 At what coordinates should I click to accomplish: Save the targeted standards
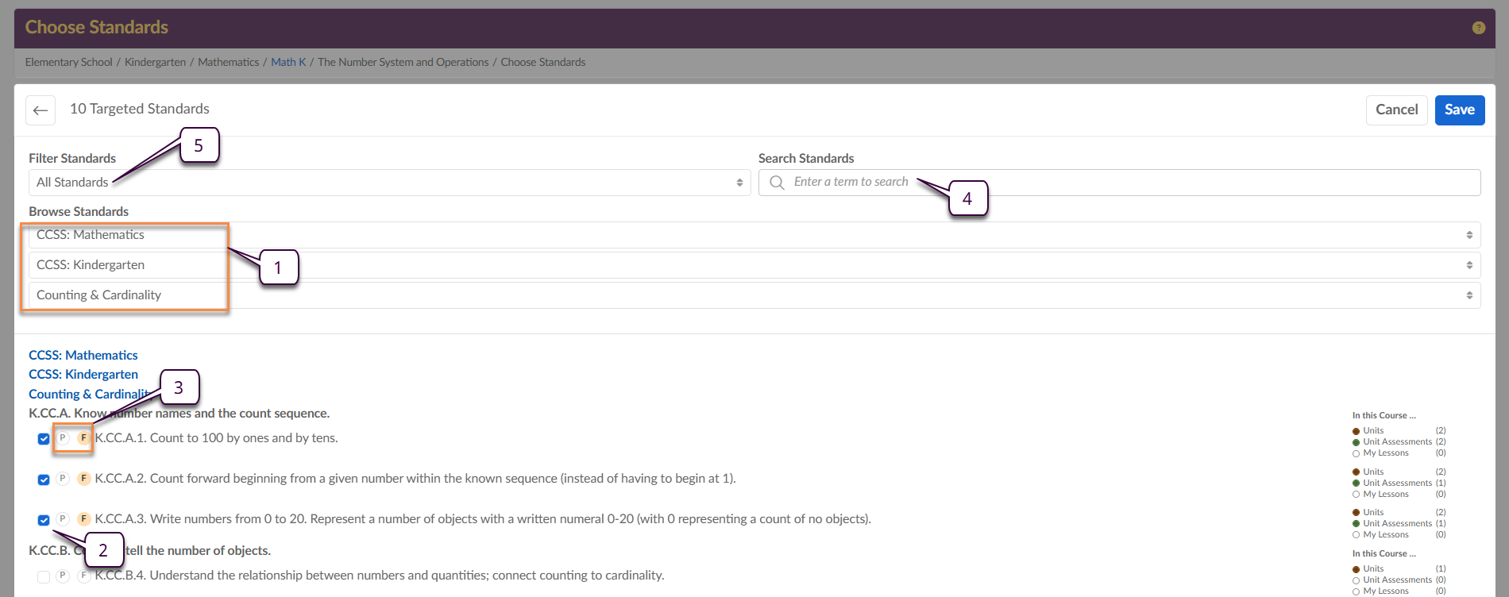pos(1459,110)
